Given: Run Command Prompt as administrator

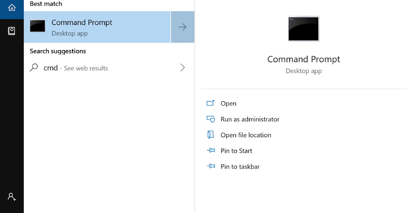Looking at the screenshot, I should click(250, 119).
